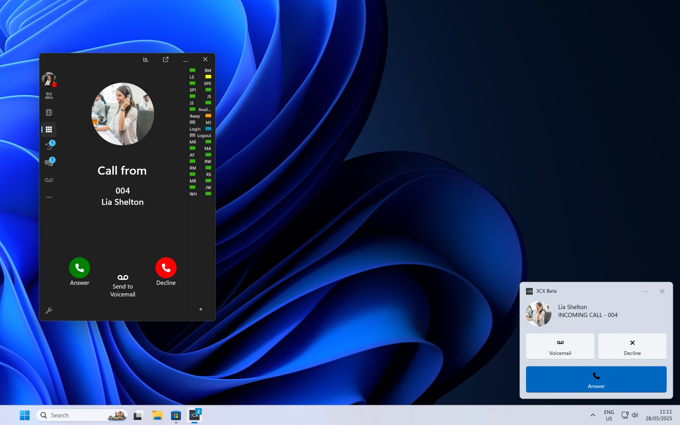The height and width of the screenshot is (425, 680).
Task: Open status menu via profile avatar
Action: [x=49, y=79]
